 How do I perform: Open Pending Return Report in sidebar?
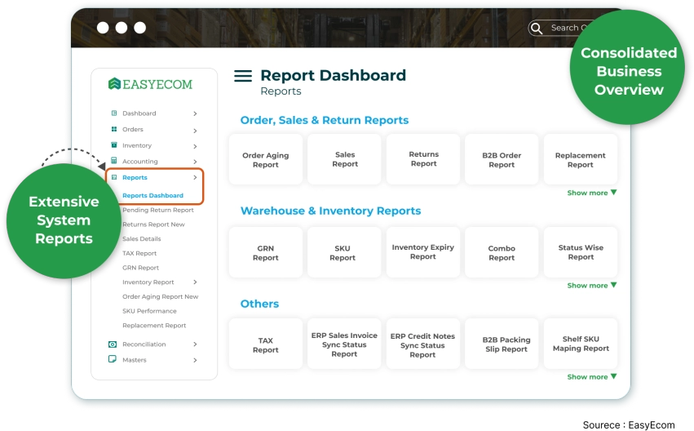[158, 210]
